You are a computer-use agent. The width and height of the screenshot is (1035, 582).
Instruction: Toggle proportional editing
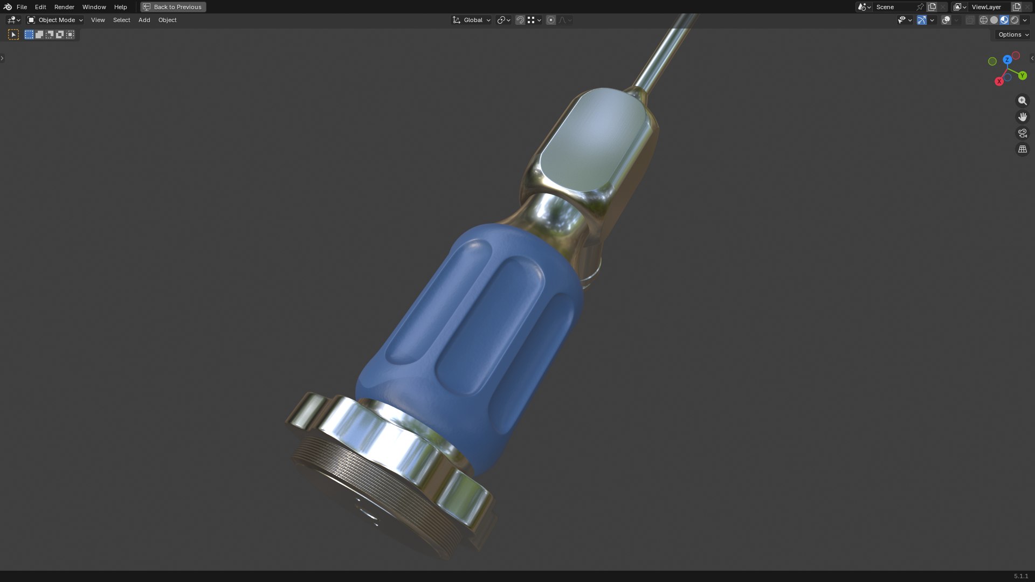click(x=550, y=20)
